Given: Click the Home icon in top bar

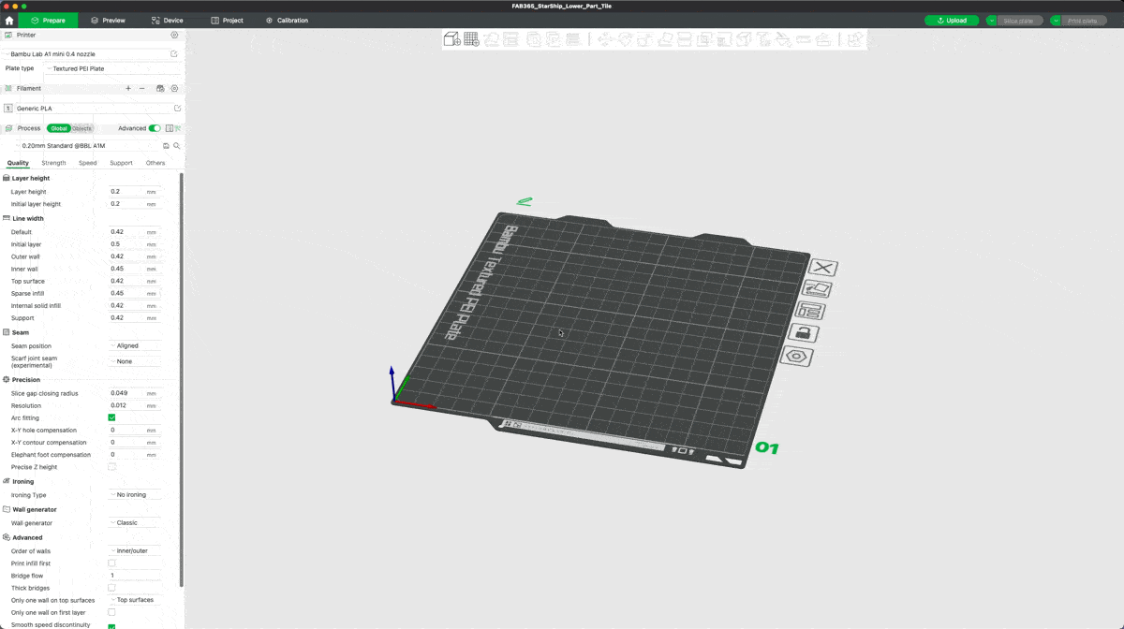Looking at the screenshot, I should tap(9, 20).
